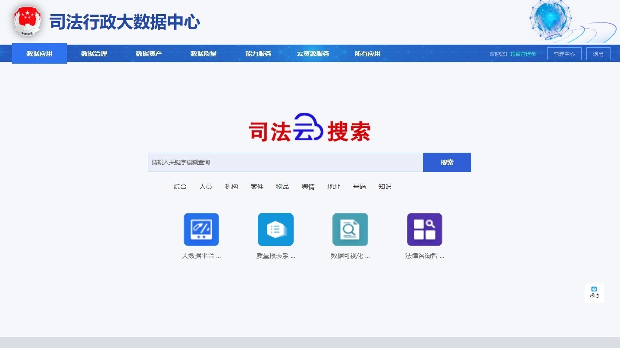Switch to the 数据治理 tab
This screenshot has width=620, height=348.
click(x=94, y=54)
